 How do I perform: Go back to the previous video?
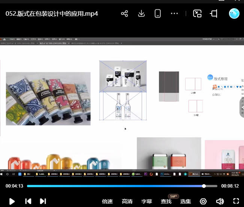tap(28, 201)
